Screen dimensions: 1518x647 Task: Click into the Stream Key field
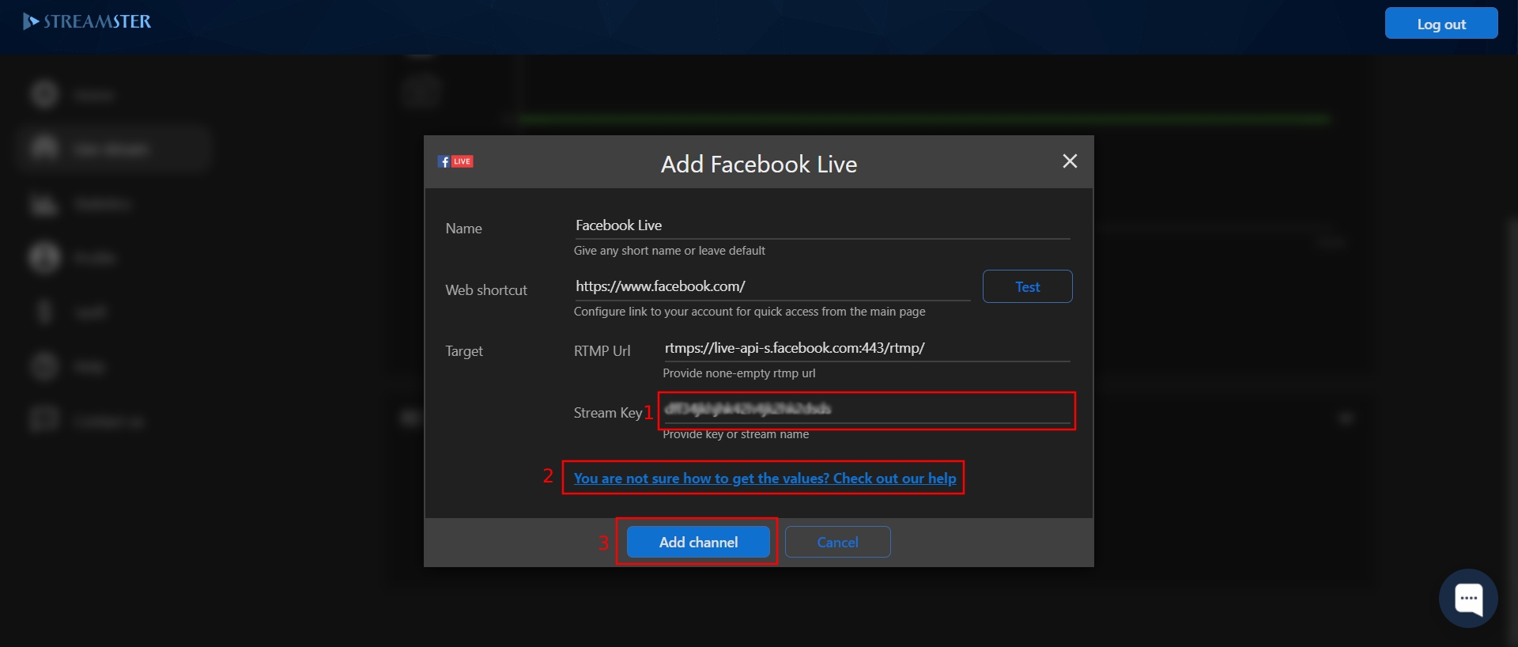pos(867,409)
